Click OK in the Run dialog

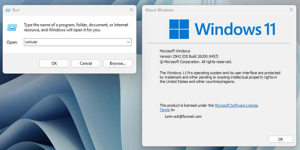tap(54, 63)
